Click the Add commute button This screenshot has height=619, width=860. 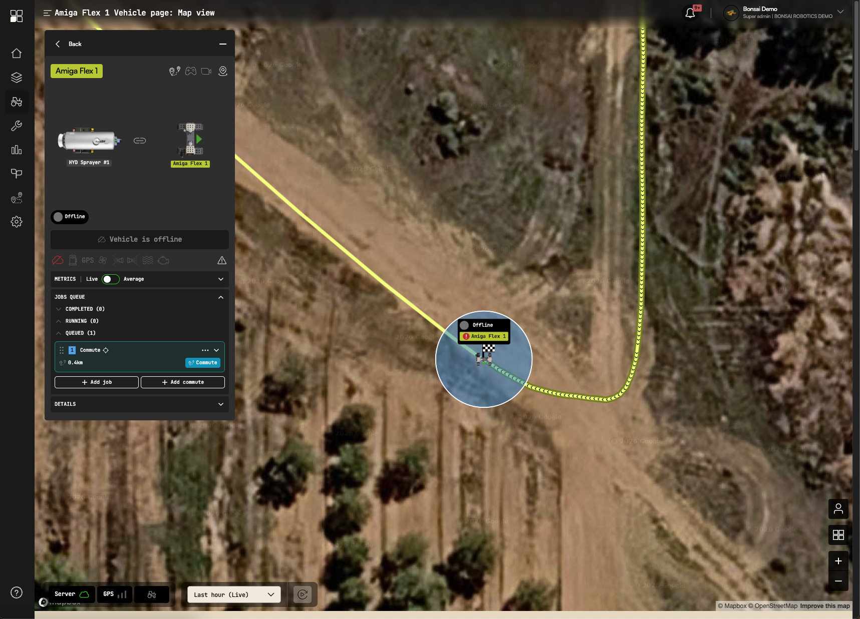[x=183, y=382]
